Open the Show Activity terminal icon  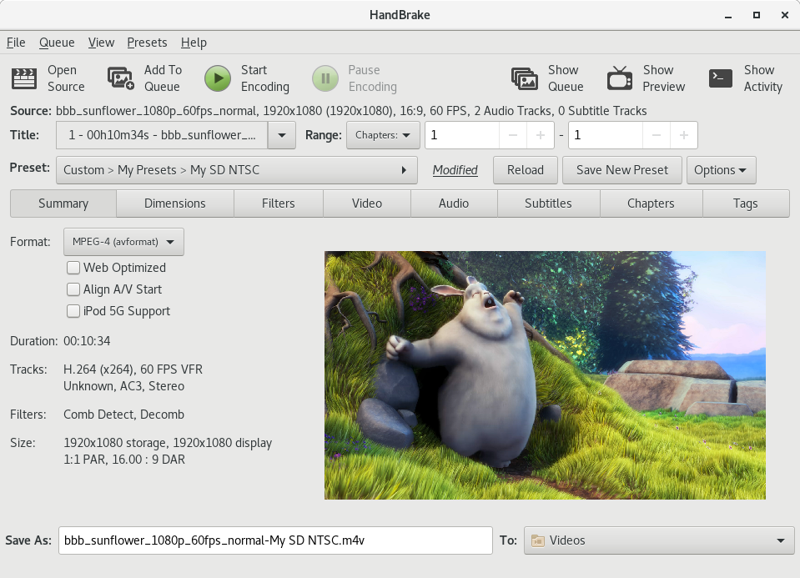[721, 78]
